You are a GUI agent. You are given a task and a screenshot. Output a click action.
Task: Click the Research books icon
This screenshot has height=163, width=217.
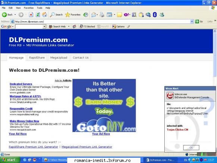[134, 15]
